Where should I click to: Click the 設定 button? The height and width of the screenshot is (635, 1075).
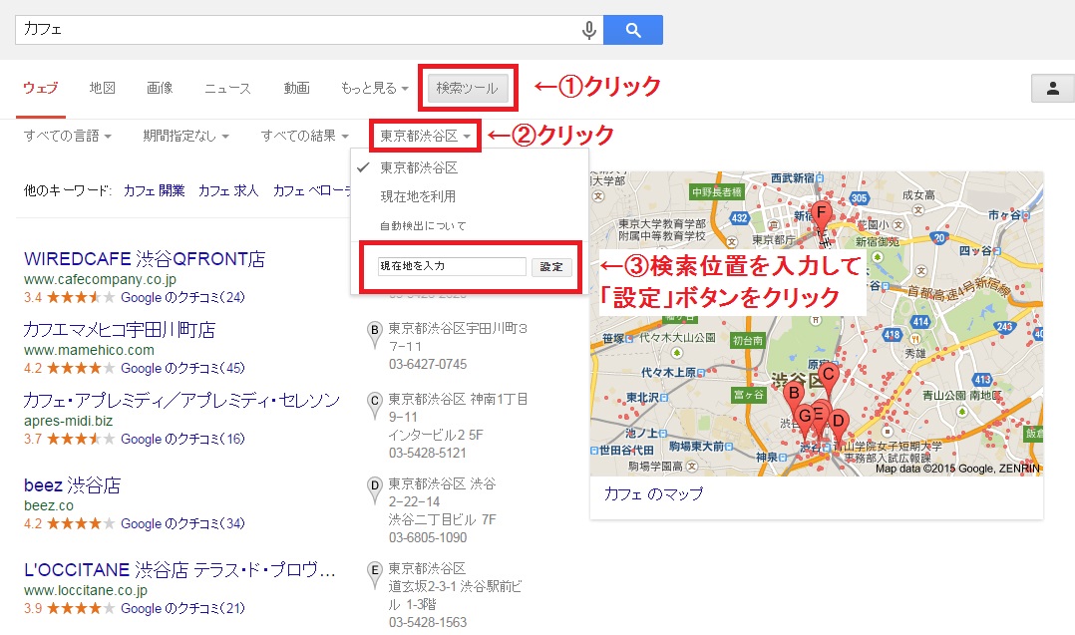(551, 267)
